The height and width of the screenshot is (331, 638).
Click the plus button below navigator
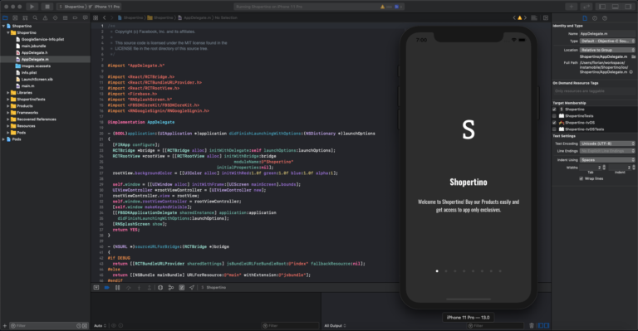tap(5, 326)
